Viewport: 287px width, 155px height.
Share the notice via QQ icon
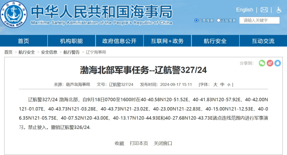(277, 63)
